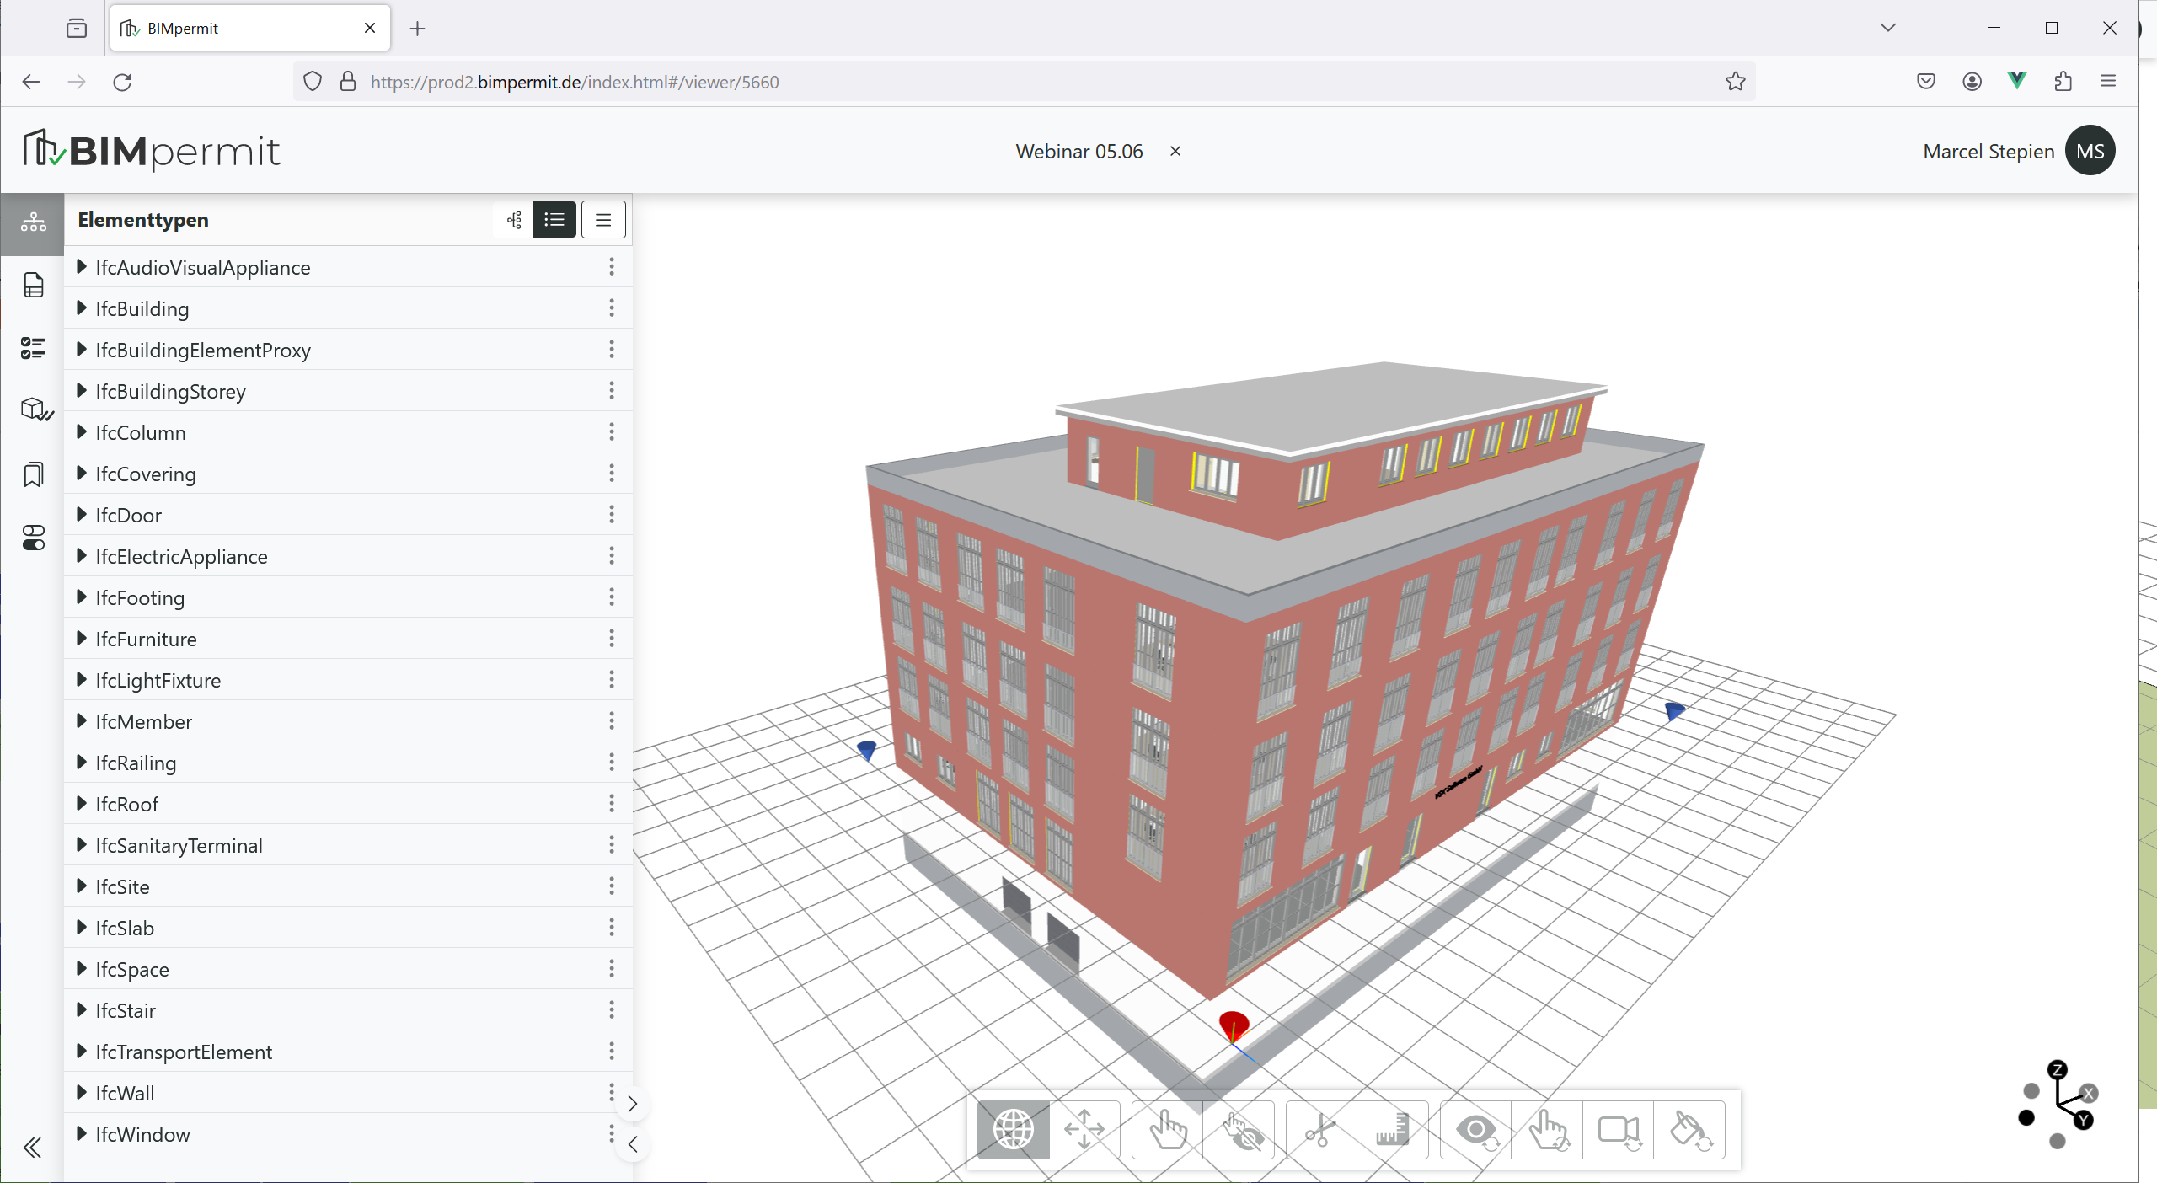This screenshot has height=1183, width=2157.
Task: Pick the hide-element hand tool
Action: 1239,1129
